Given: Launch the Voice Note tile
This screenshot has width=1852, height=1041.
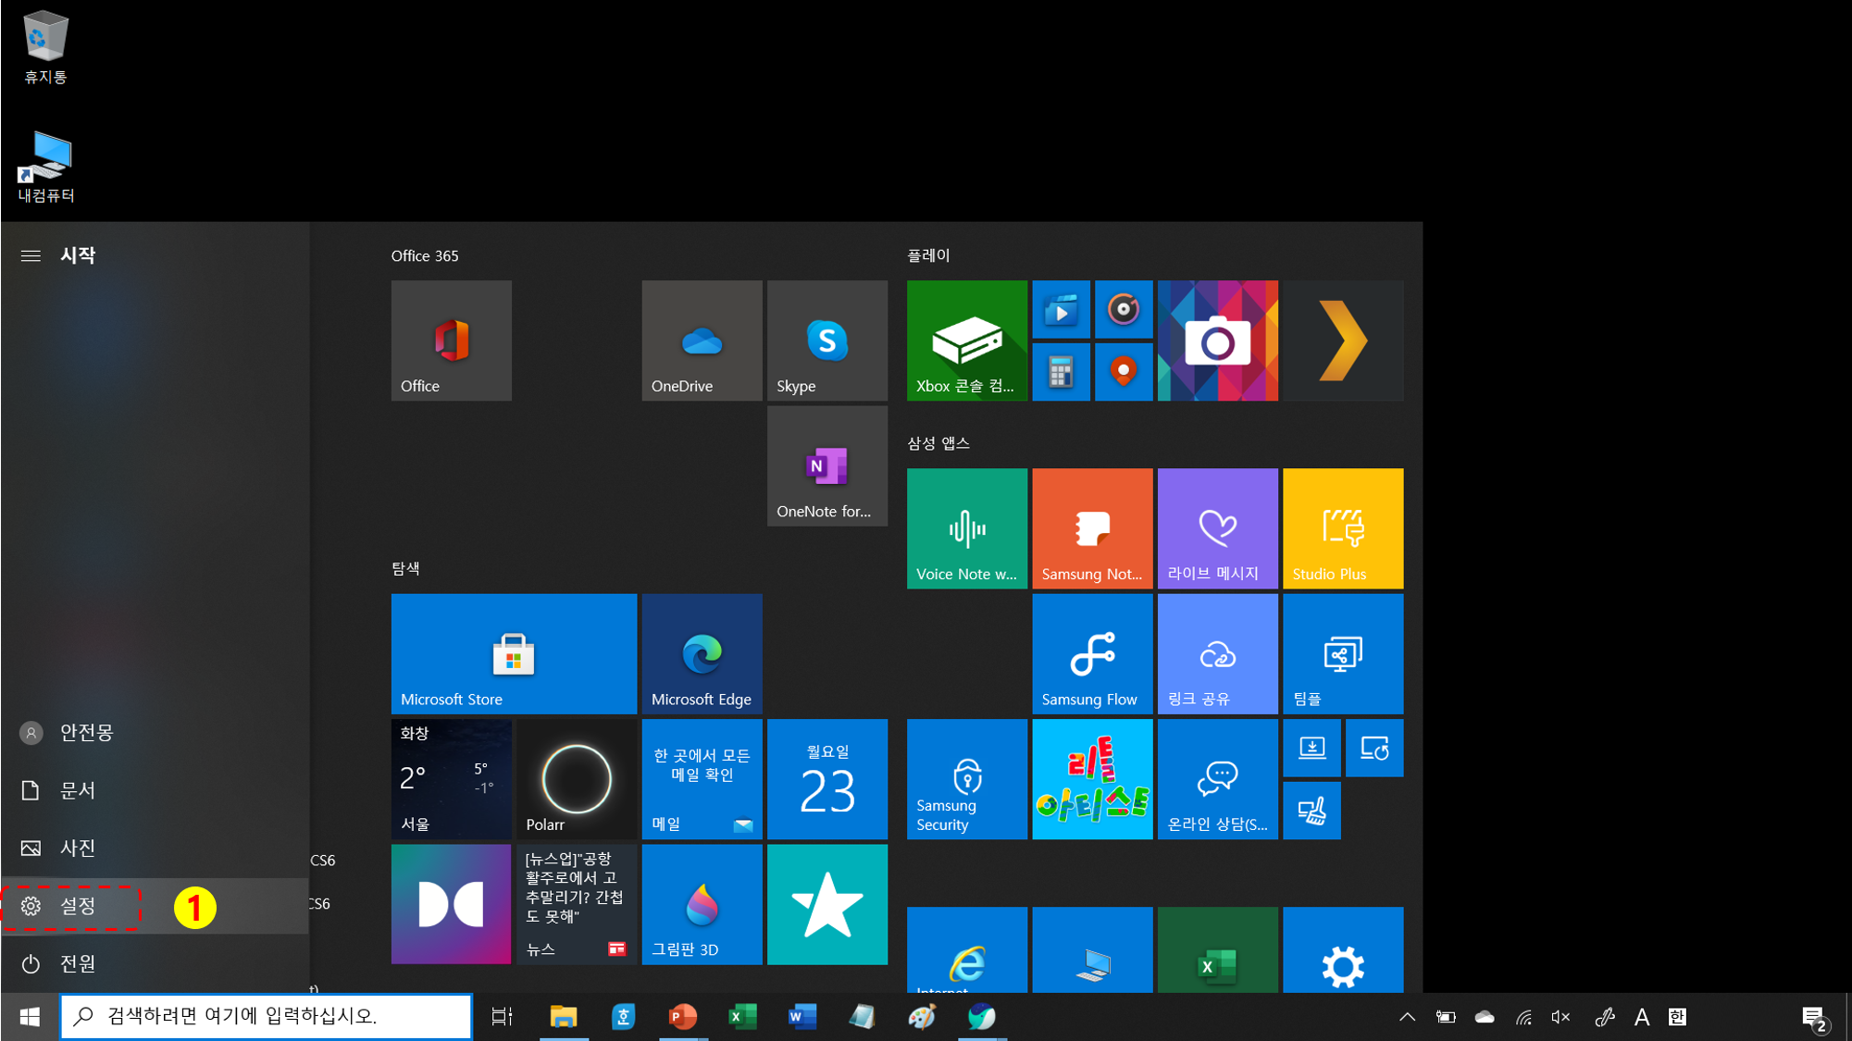Looking at the screenshot, I should (x=966, y=528).
